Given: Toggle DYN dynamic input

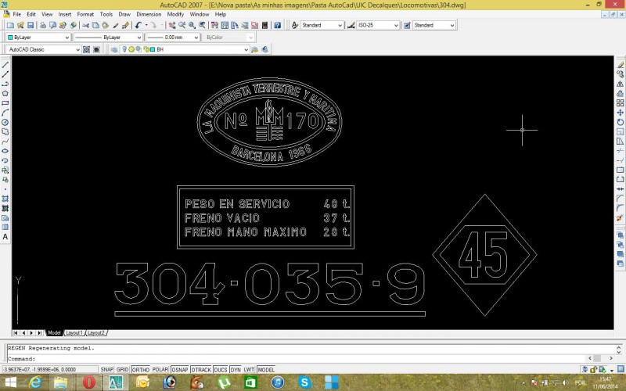Looking at the screenshot, I should coord(236,370).
